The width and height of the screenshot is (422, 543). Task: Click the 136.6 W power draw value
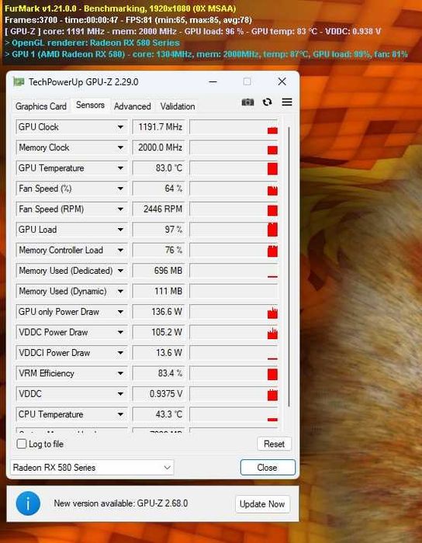click(x=159, y=312)
